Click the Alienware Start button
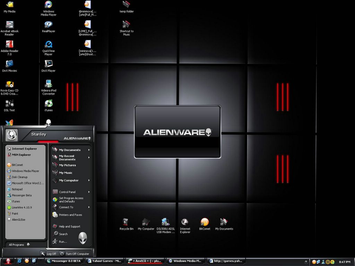 8,261
